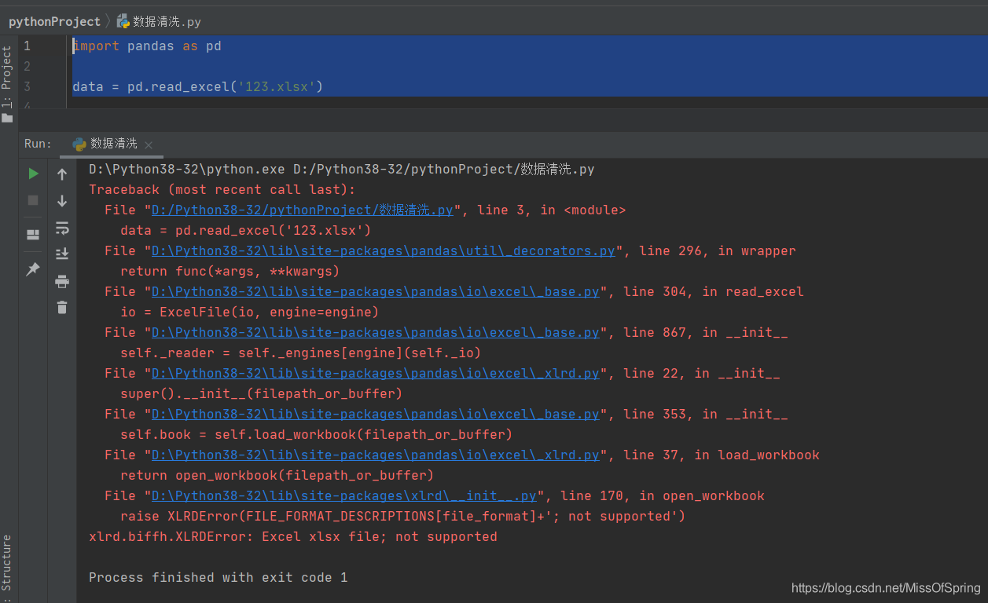Click 数据清洗.py in the breadcrumb bar

click(159, 22)
